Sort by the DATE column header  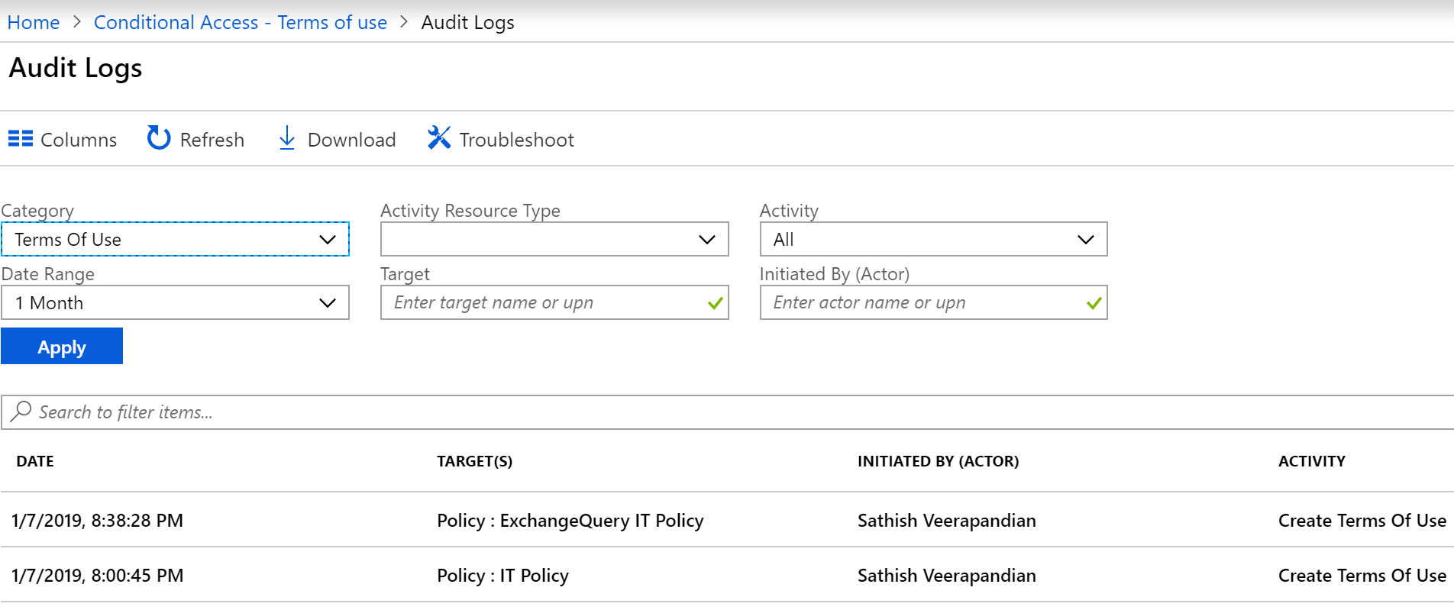pos(35,461)
